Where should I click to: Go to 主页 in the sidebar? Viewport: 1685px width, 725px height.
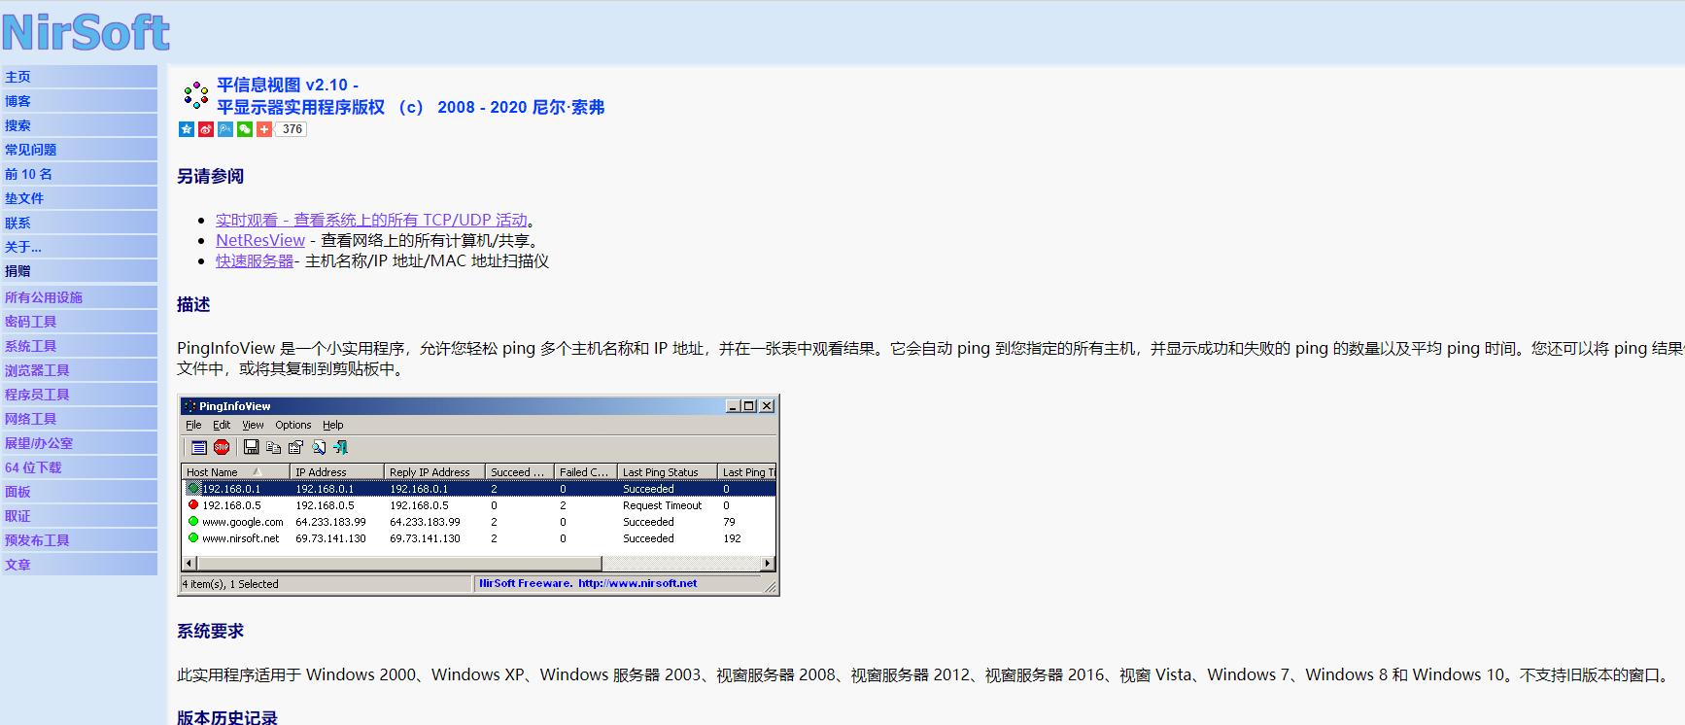[x=79, y=77]
